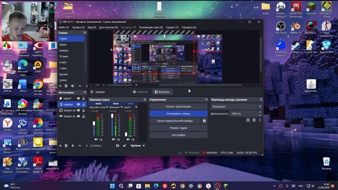This screenshot has height=190, width=338.
Task: Adjust vepsrf channel volume fader
Action: point(126,135)
